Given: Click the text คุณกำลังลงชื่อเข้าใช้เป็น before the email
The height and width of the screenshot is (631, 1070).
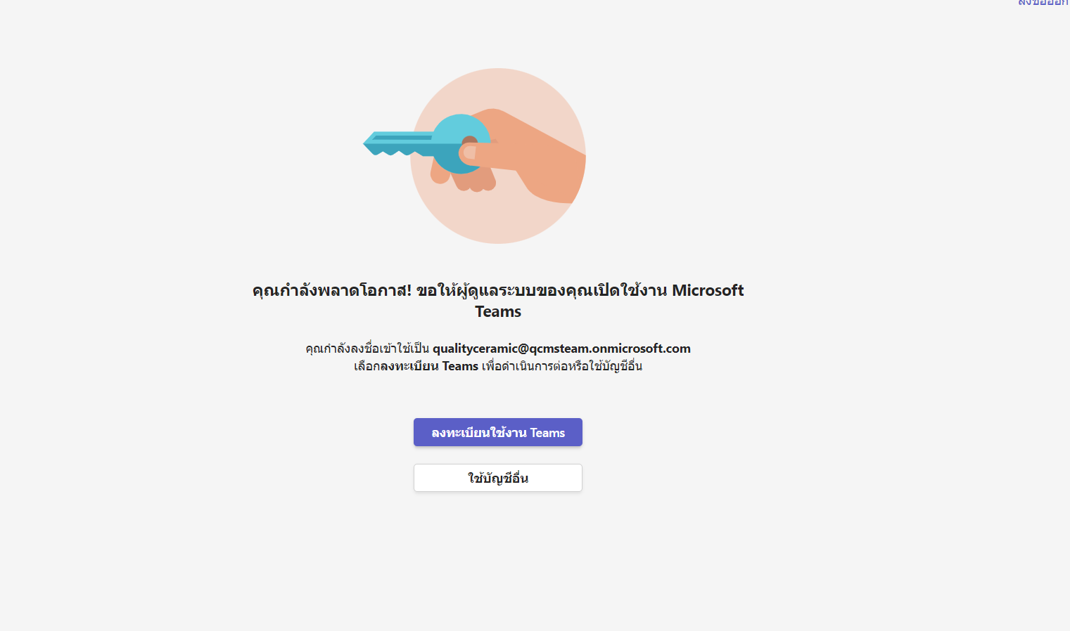Looking at the screenshot, I should pyautogui.click(x=367, y=349).
